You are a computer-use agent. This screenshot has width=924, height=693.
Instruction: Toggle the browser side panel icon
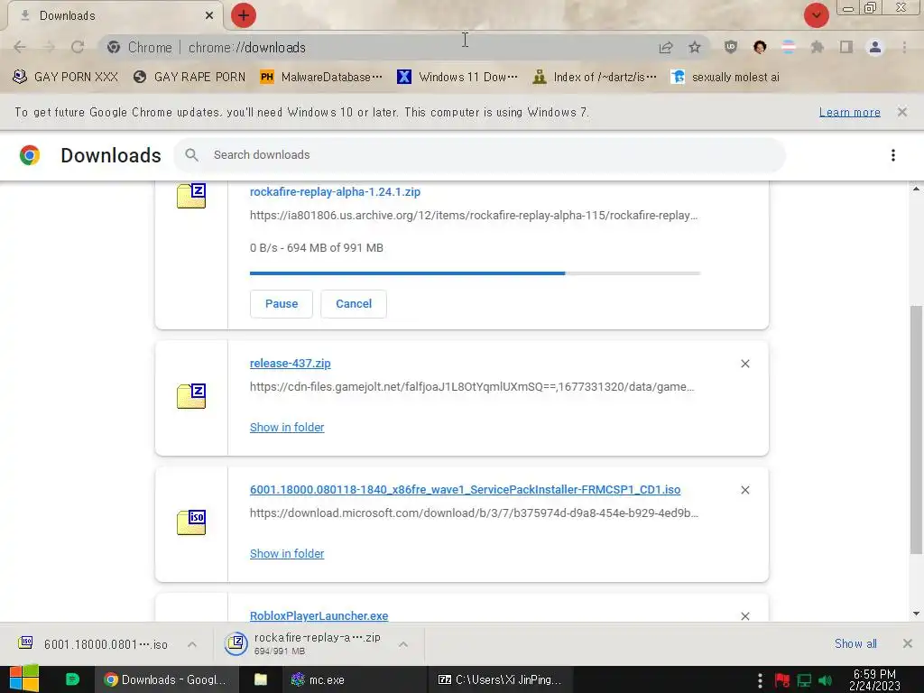point(846,47)
